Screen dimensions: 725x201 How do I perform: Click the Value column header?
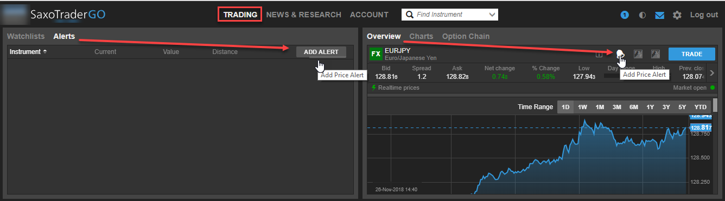coord(171,52)
